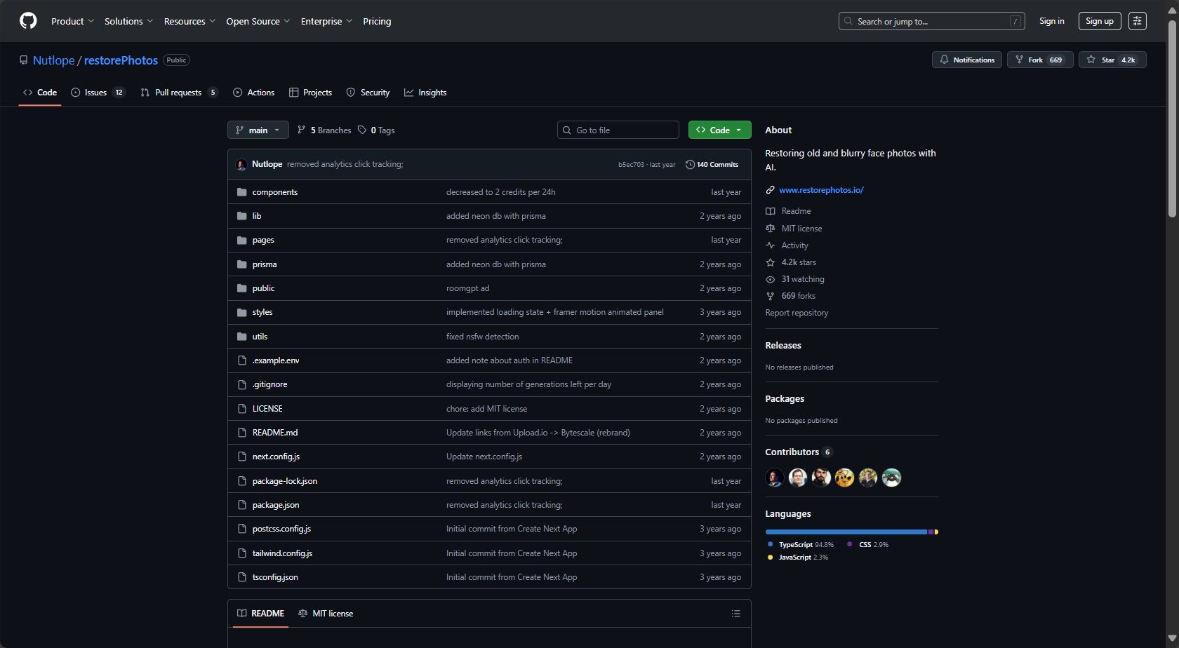
Task: Star the restorePhotos repository
Action: pyautogui.click(x=1112, y=60)
